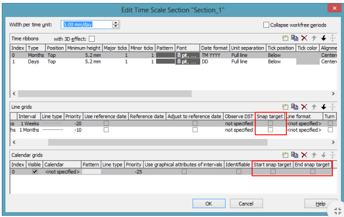Move selected line grid down
This screenshot has width=344, height=217.
pos(323,107)
